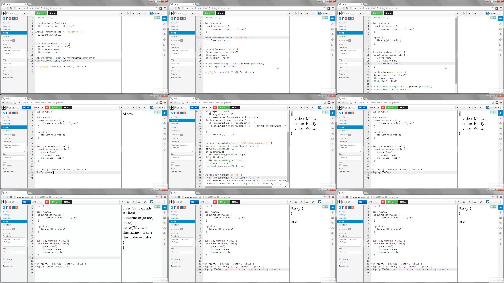Screen dimensions: 504x283
Task: Click checkbox lint icon in fluffy.constructor window sidebar
Action: pos(165,233)
